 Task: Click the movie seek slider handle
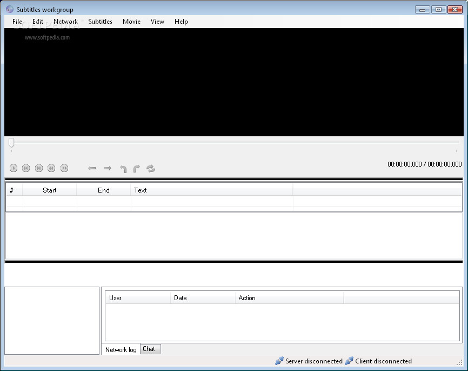11,142
